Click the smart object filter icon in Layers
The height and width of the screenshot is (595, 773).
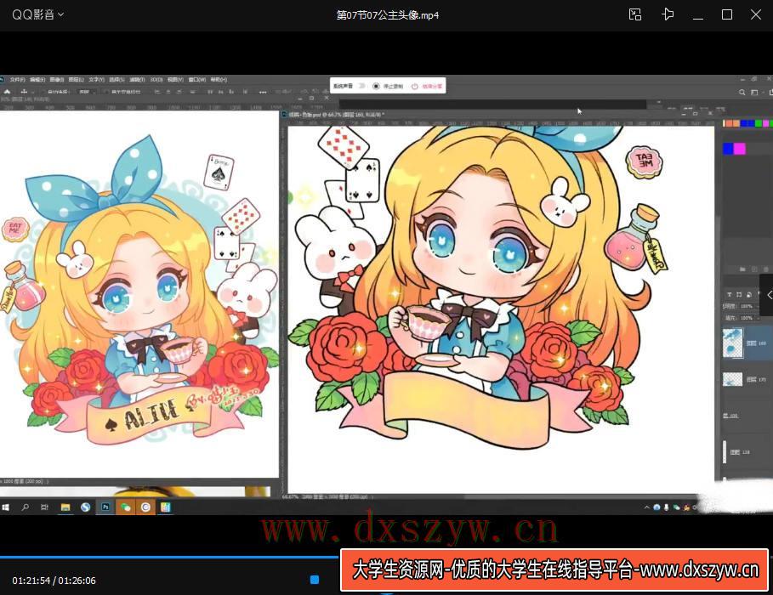coord(749,294)
